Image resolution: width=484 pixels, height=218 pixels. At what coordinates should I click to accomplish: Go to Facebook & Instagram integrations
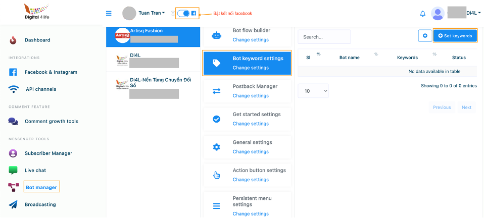tap(51, 72)
